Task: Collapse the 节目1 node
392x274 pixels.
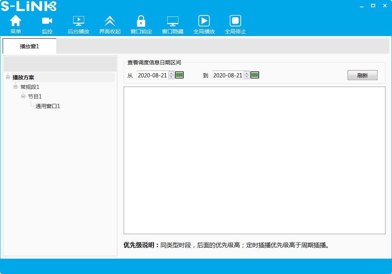Action: (x=23, y=97)
